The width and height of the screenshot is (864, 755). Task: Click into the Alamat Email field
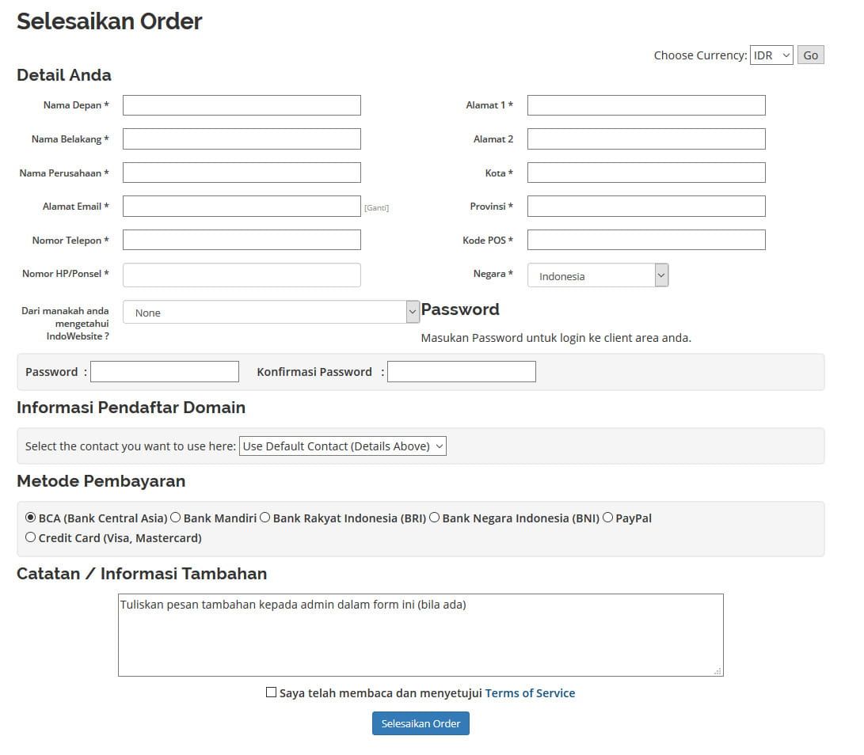point(242,207)
